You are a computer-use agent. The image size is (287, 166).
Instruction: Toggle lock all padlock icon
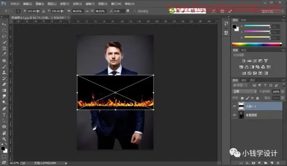point(257,98)
